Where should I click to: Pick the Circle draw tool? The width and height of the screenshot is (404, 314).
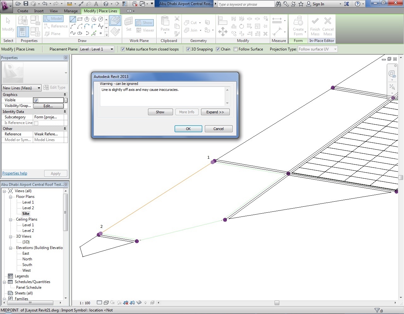101,19
